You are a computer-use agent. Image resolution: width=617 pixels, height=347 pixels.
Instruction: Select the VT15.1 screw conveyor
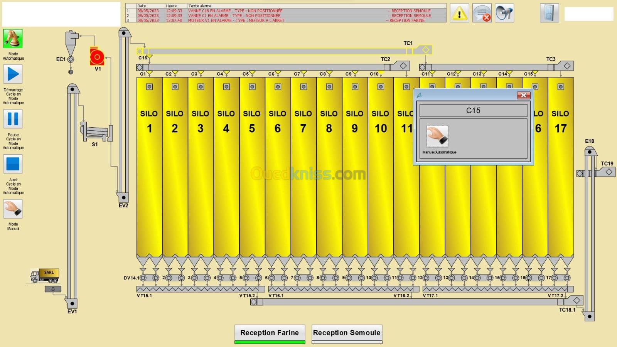click(201, 289)
